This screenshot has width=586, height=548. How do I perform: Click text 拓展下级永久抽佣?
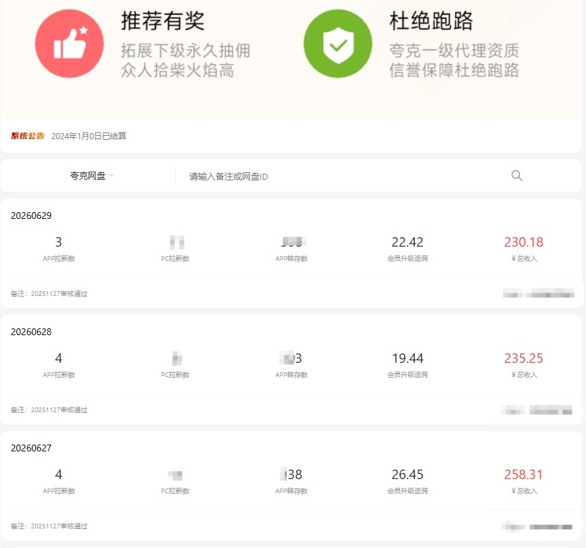tap(185, 51)
